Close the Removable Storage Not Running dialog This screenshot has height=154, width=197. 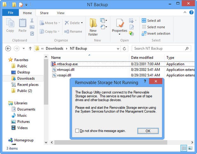click(156, 81)
